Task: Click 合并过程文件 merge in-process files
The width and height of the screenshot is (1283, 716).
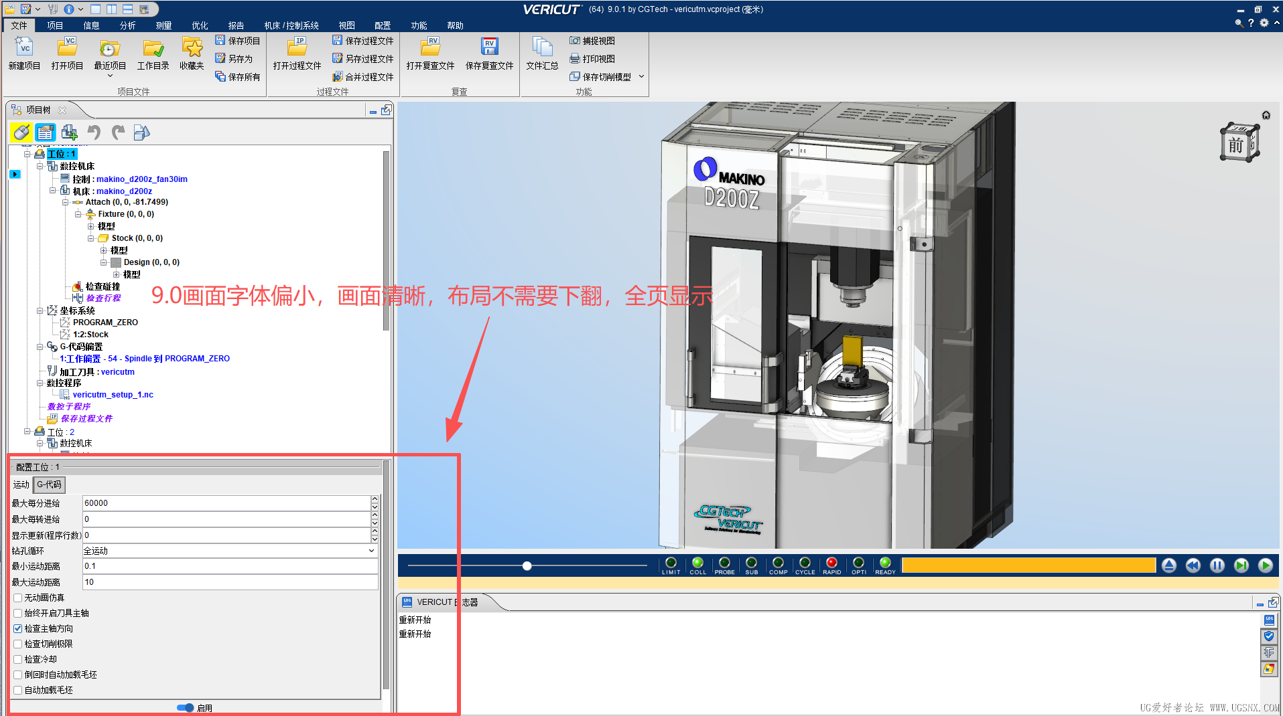Action: pyautogui.click(x=363, y=77)
